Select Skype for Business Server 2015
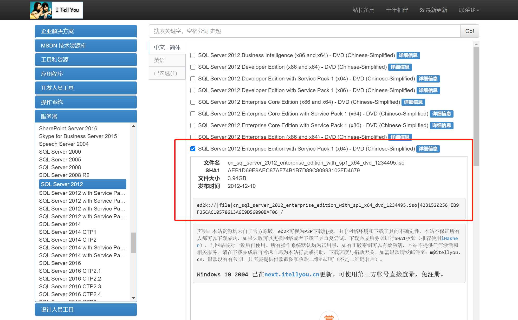This screenshot has height=320, width=518. [x=78, y=136]
